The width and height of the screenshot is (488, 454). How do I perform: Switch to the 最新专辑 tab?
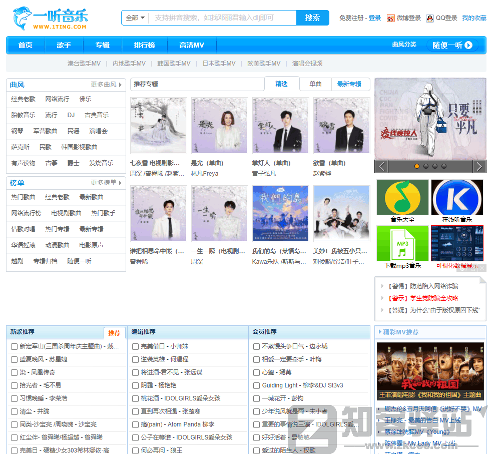349,84
